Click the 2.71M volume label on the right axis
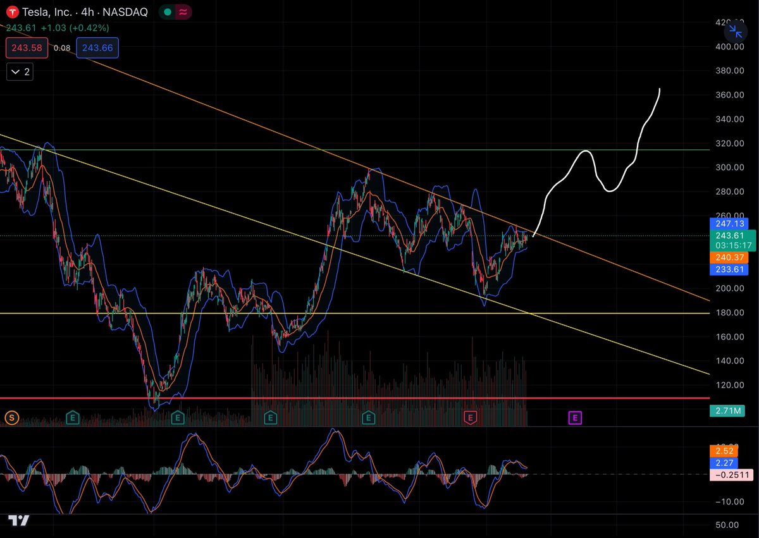Viewport: 759px width, 538px height. click(x=727, y=411)
